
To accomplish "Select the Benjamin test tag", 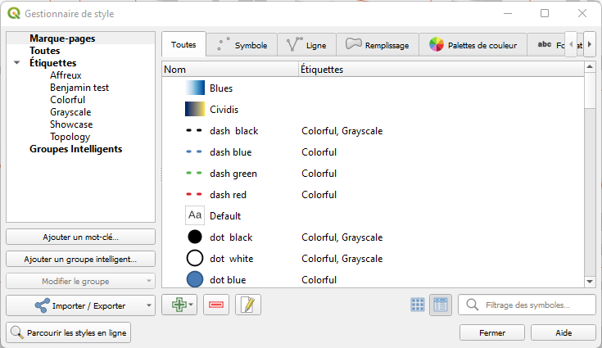I will (79, 88).
